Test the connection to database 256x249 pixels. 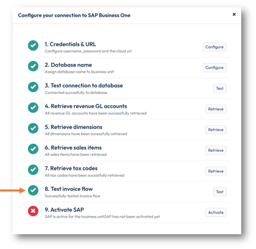click(x=220, y=88)
